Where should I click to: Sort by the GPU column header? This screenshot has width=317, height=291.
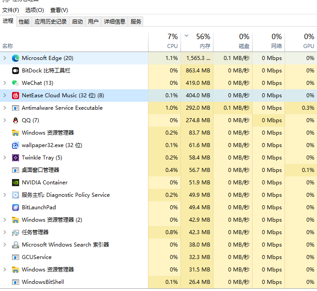pyautogui.click(x=301, y=42)
